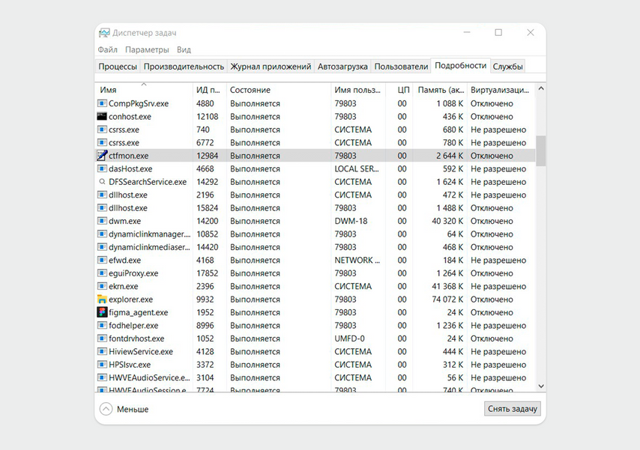
Task: Click the HiviewService.exe process icon
Action: 102,351
